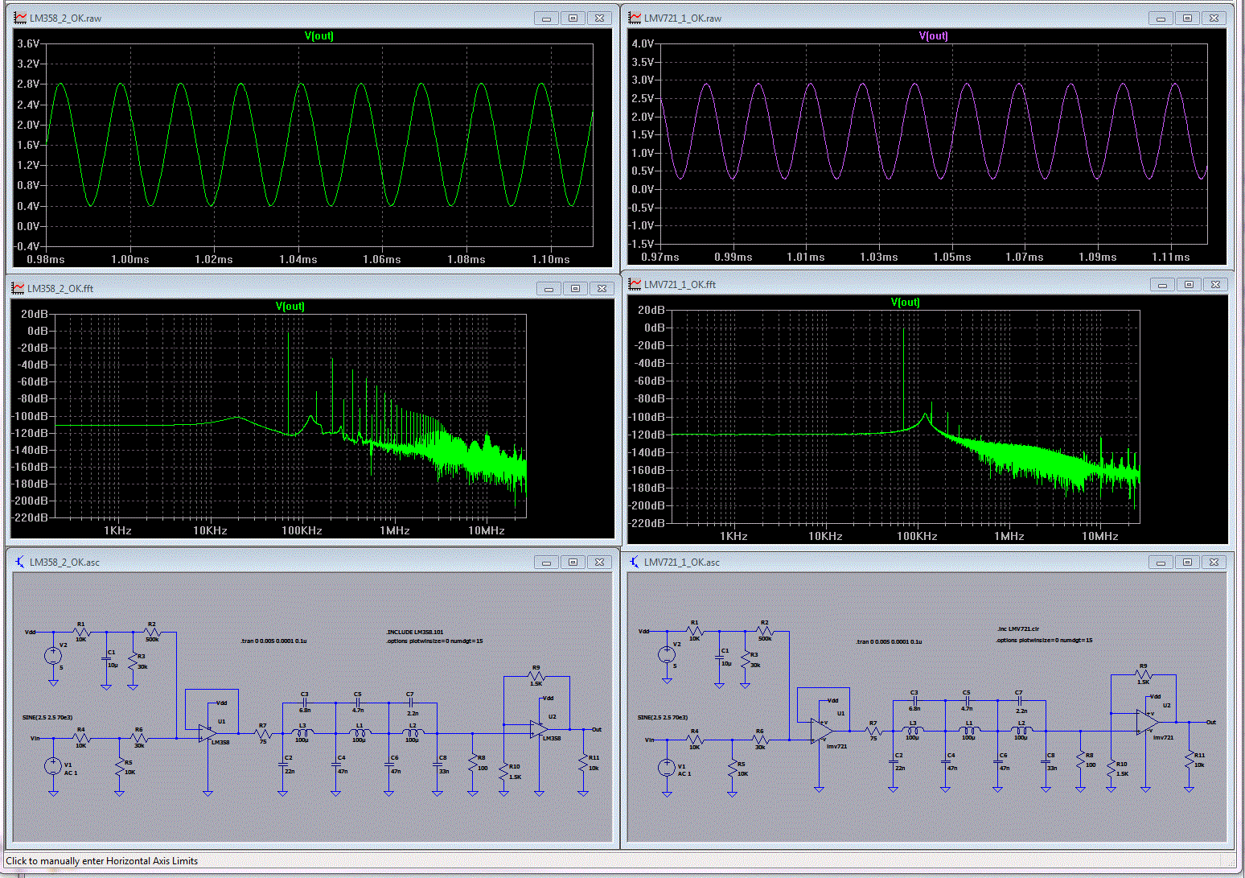Screen dimensions: 1245x878
Task: Click the green V(out) label in LM358_2_OK.raw plot
Action: (x=318, y=35)
